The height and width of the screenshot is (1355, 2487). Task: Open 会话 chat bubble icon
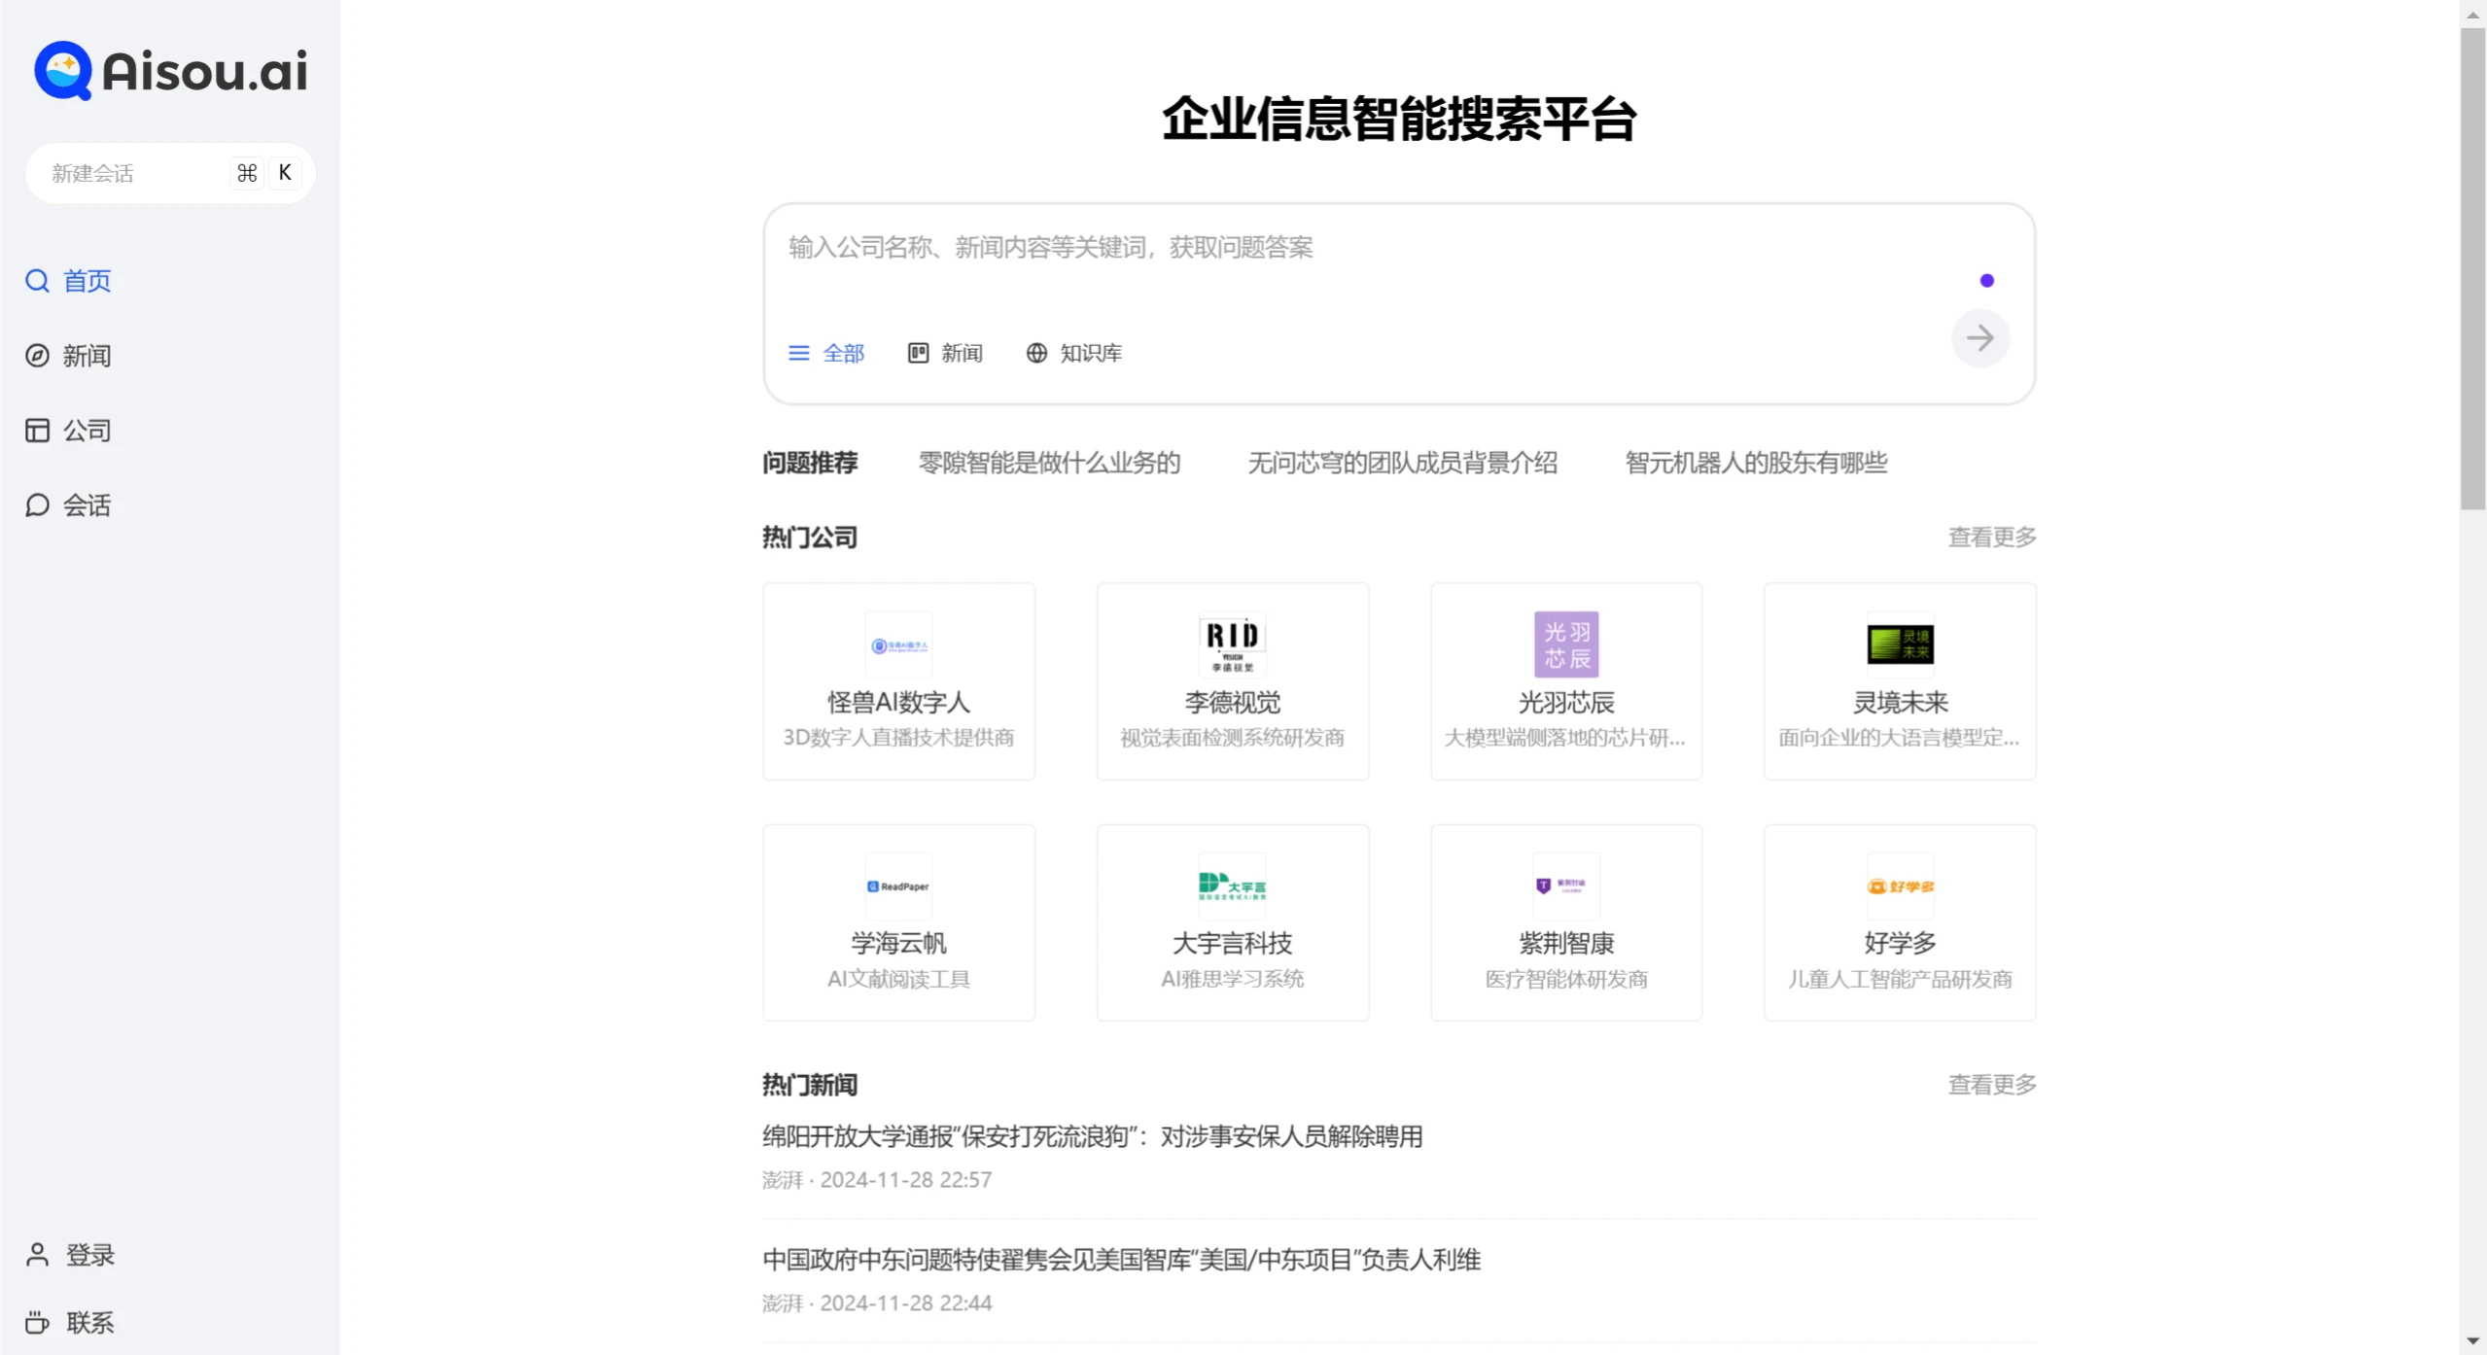tap(37, 505)
